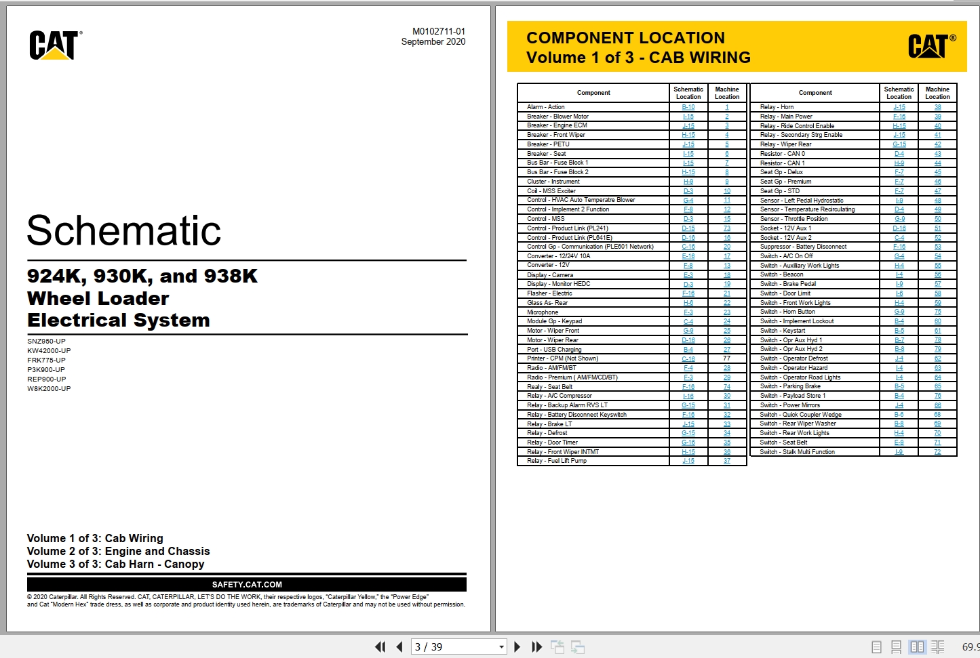Open machine location 1 link
Screen dimensions: 980x658
[726, 107]
